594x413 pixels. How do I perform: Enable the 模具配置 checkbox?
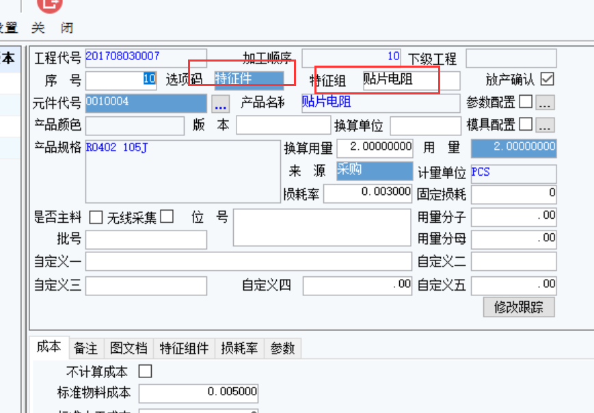(526, 125)
